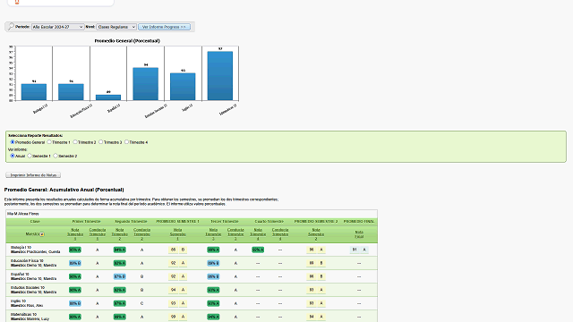The width and height of the screenshot is (573, 322).
Task: Click Educación Física third trimester blue badge
Action: click(x=213, y=263)
